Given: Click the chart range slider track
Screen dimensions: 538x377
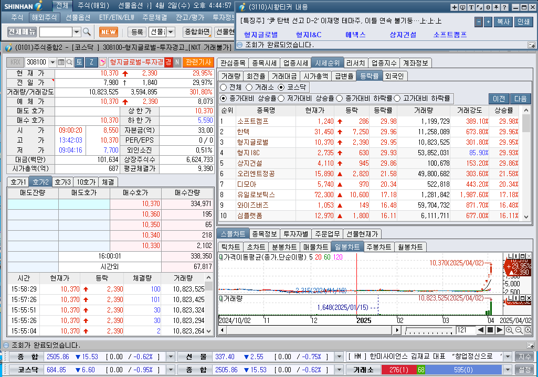Looking at the screenshot, I should pyautogui.click(x=428, y=330).
